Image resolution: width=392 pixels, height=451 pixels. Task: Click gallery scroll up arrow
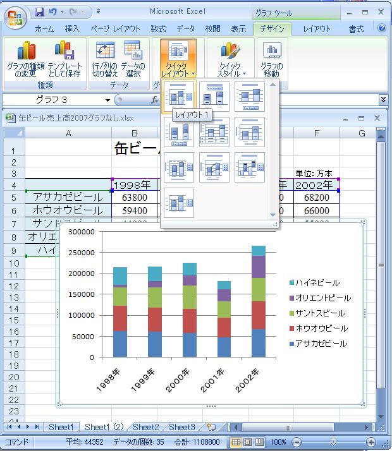[x=273, y=85]
